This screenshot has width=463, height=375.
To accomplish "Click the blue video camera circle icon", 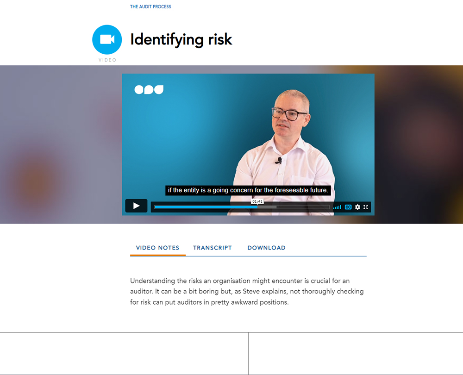I will tap(107, 39).
